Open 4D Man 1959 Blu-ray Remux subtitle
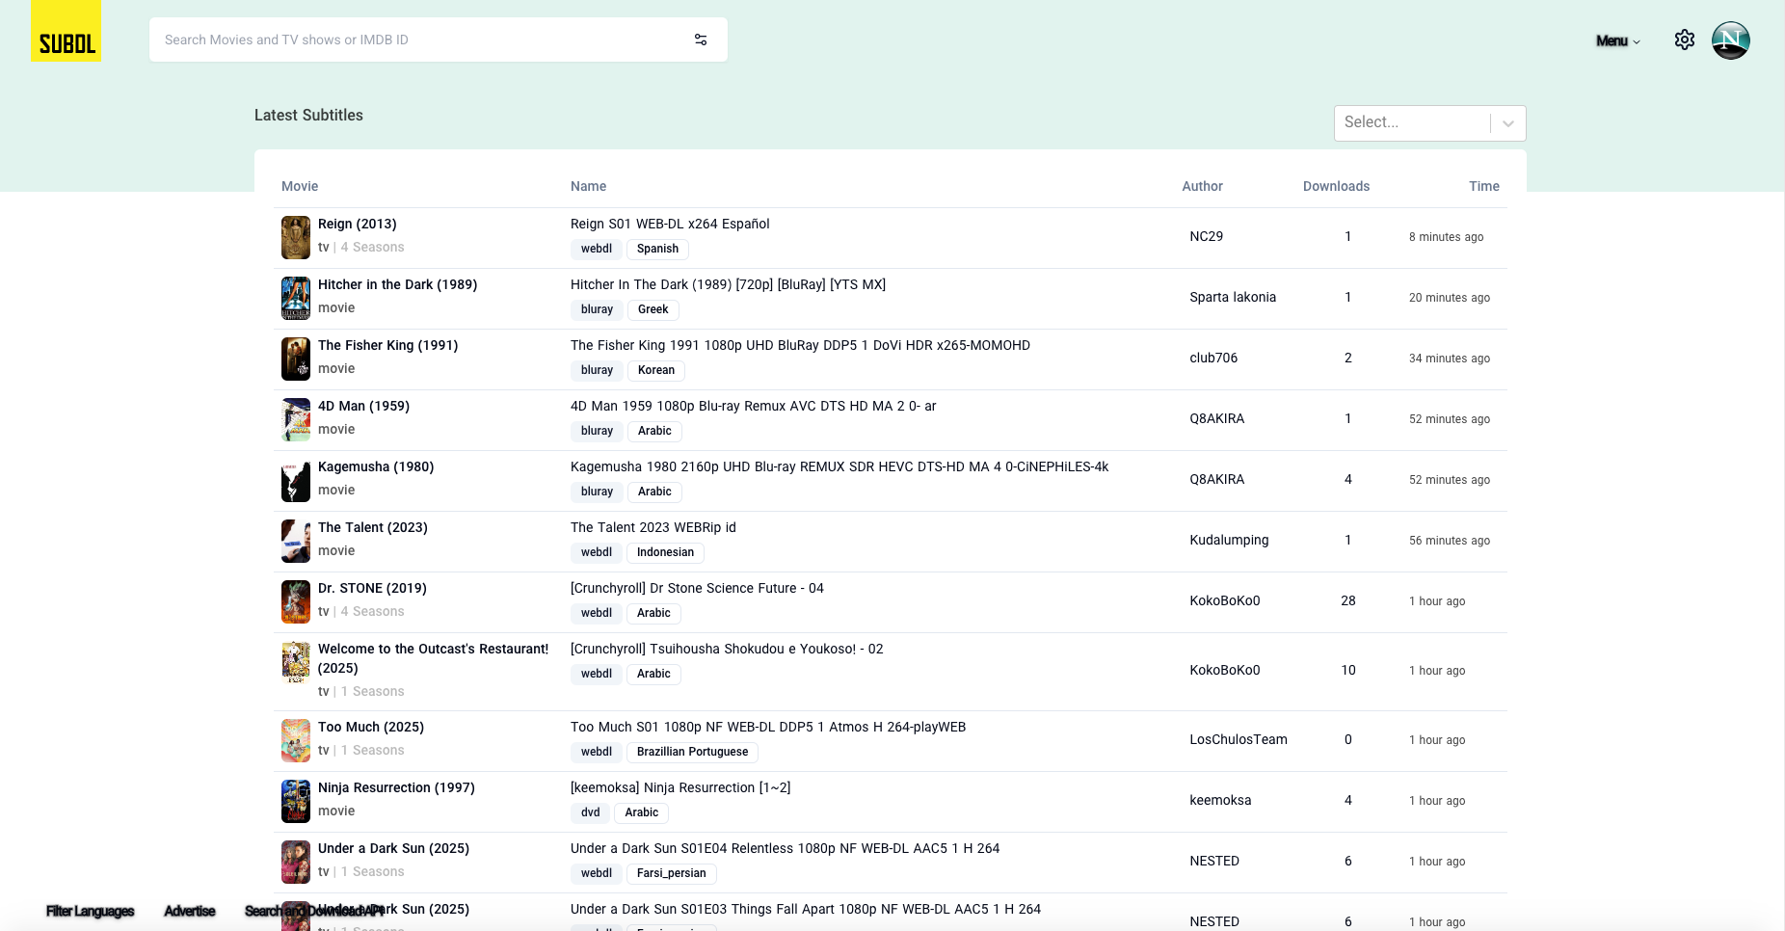 (753, 406)
